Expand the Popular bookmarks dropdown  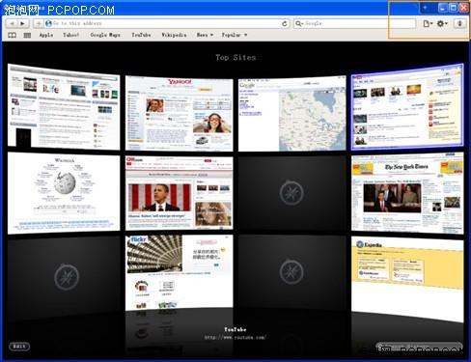coord(235,35)
